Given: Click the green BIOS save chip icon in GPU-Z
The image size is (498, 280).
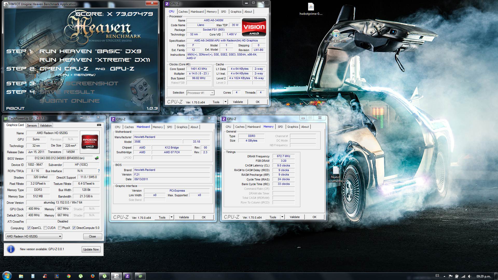Looking at the screenshot, I should click(97, 158).
